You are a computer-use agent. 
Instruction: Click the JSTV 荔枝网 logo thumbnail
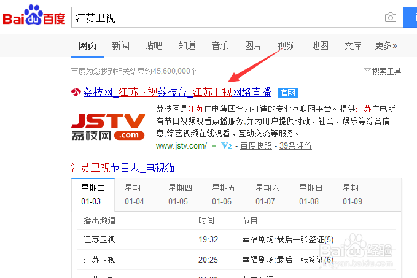tap(108, 127)
